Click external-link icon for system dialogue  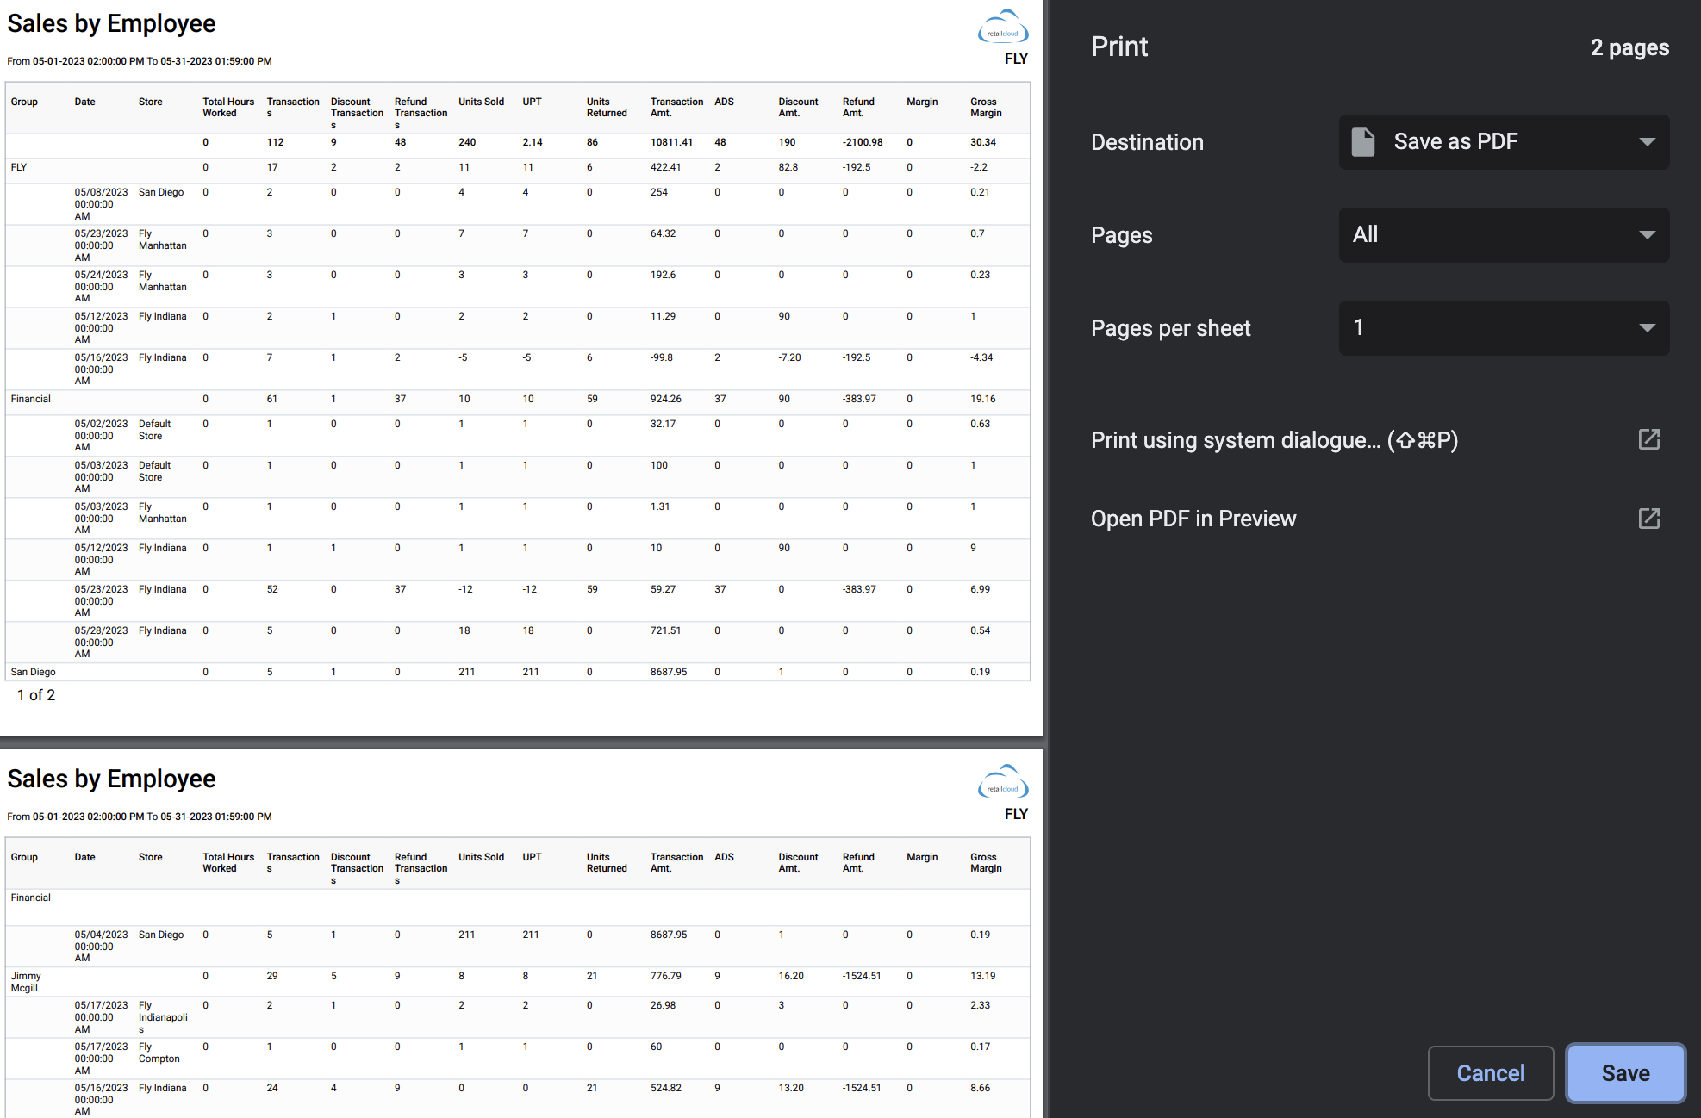coord(1648,439)
